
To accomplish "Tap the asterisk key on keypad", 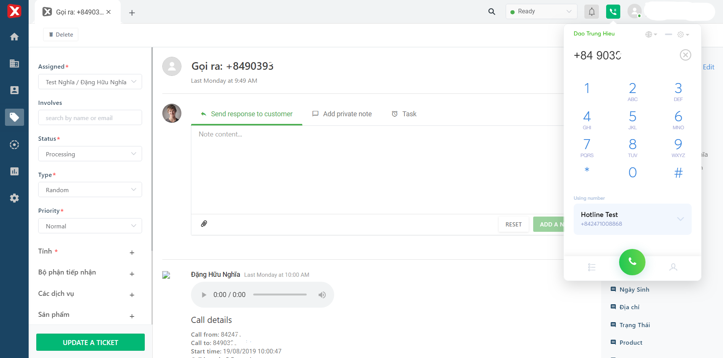I will tap(587, 170).
